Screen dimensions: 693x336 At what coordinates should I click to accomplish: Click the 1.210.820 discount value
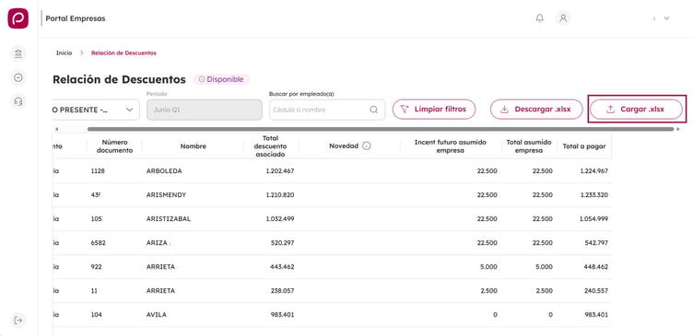click(280, 195)
